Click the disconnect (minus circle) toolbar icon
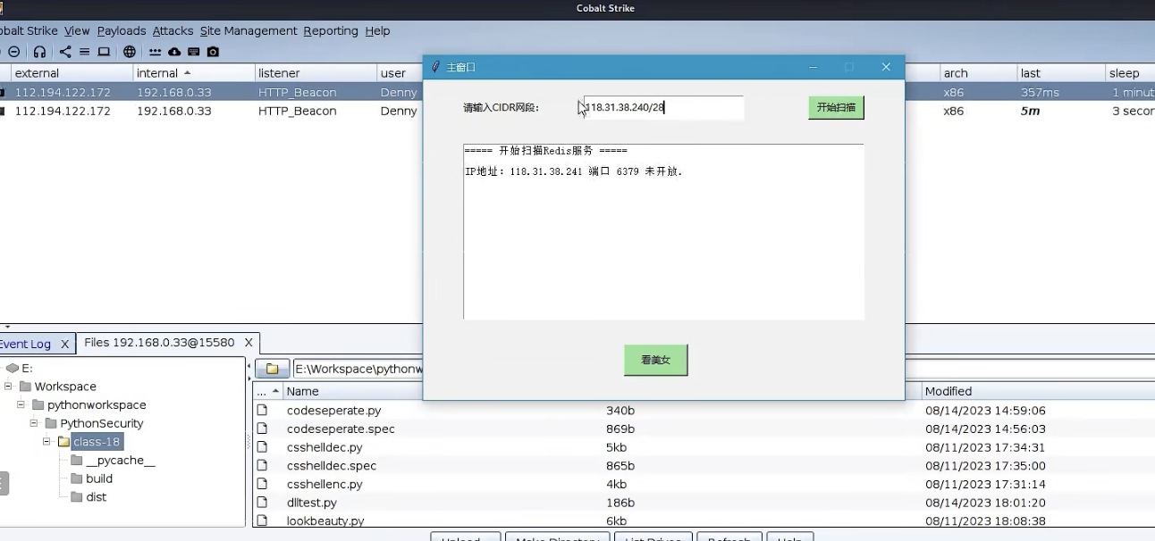This screenshot has height=541, width=1155. tap(13, 52)
